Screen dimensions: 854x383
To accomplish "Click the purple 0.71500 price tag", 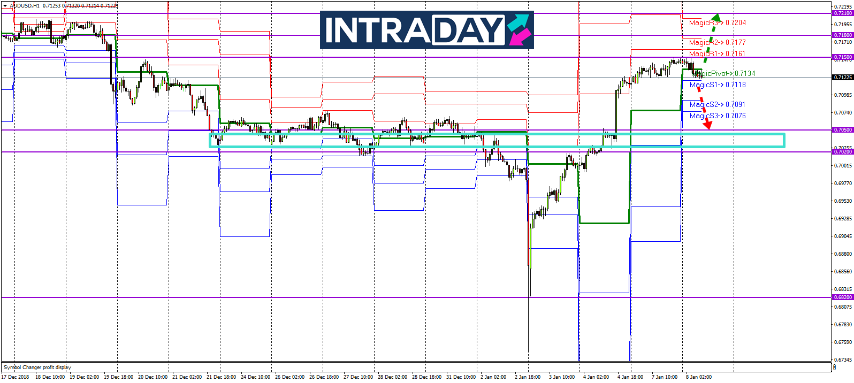I will tap(843, 57).
